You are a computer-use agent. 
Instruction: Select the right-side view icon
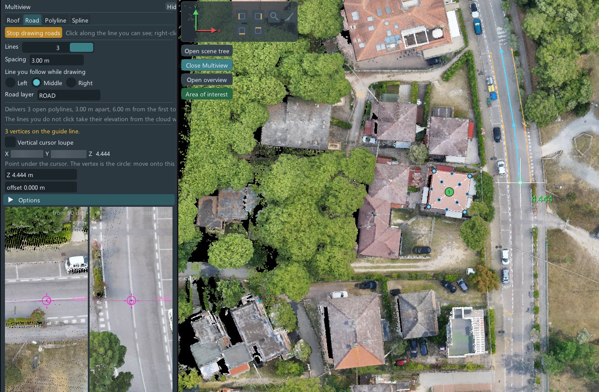[x=258, y=17]
